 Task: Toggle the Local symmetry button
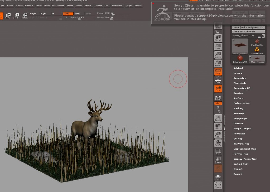[x=218, y=89]
